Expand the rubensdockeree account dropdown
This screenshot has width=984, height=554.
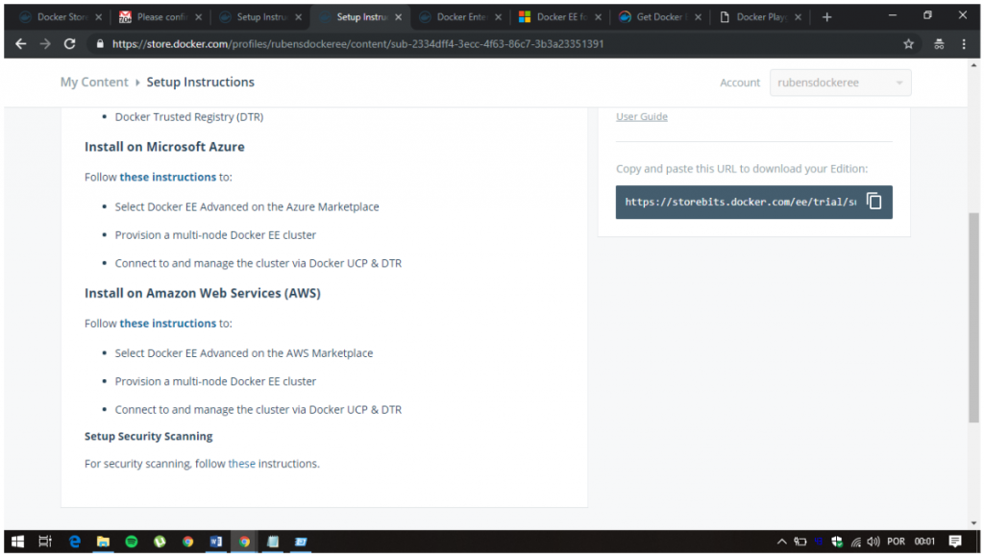pyautogui.click(x=840, y=83)
